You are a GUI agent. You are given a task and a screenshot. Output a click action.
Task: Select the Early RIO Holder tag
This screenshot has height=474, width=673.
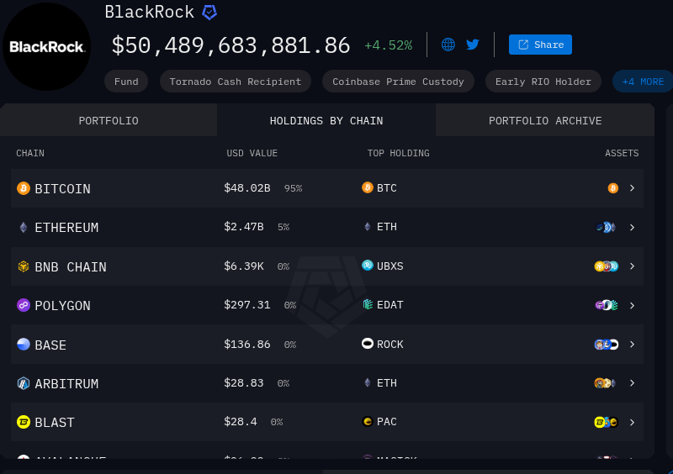click(543, 82)
